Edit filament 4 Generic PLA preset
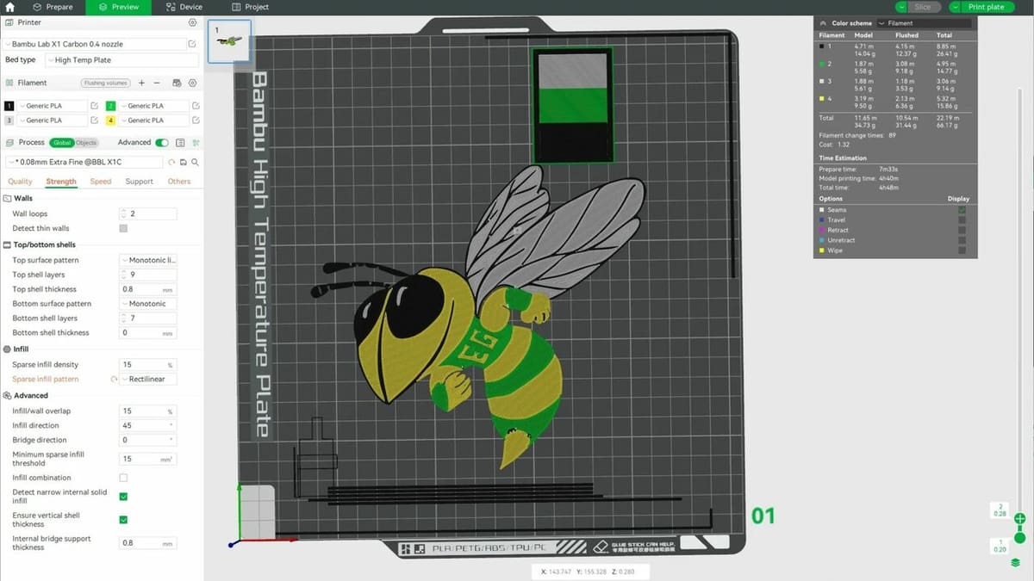The height and width of the screenshot is (581, 1034). (x=196, y=121)
